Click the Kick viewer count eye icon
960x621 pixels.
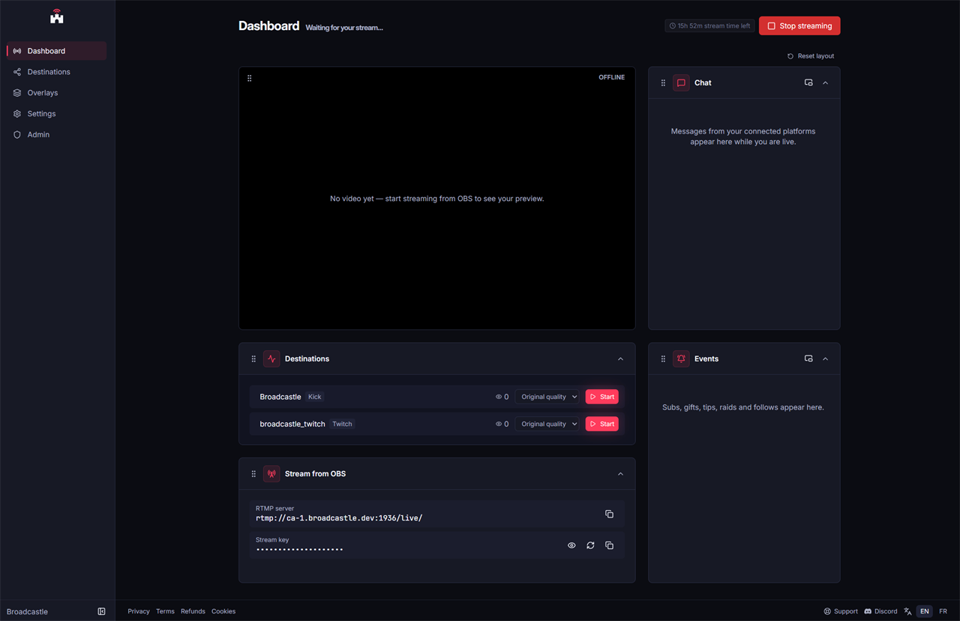tap(499, 397)
